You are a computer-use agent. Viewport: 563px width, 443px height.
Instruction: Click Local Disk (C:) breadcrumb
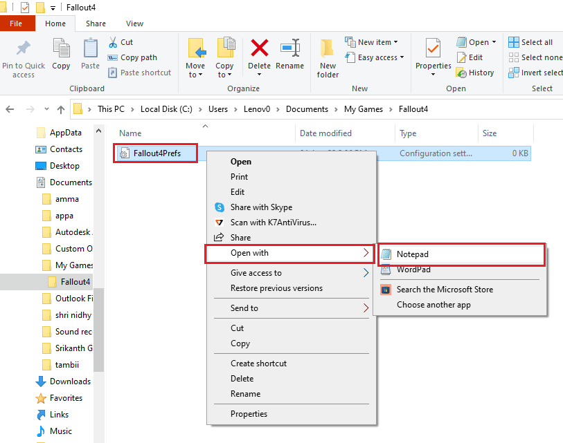tap(166, 109)
